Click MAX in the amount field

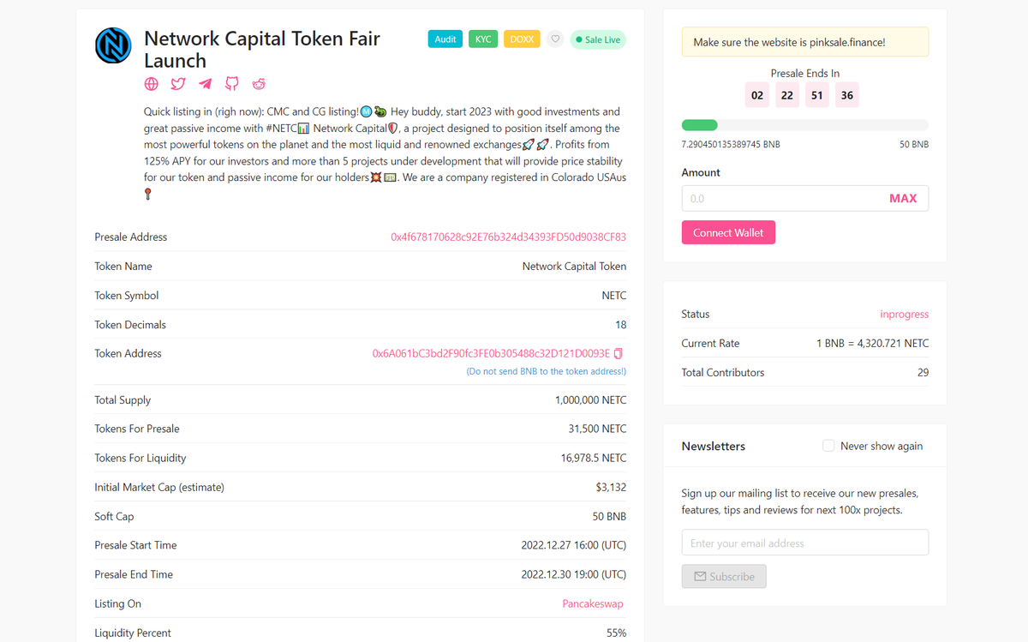903,198
